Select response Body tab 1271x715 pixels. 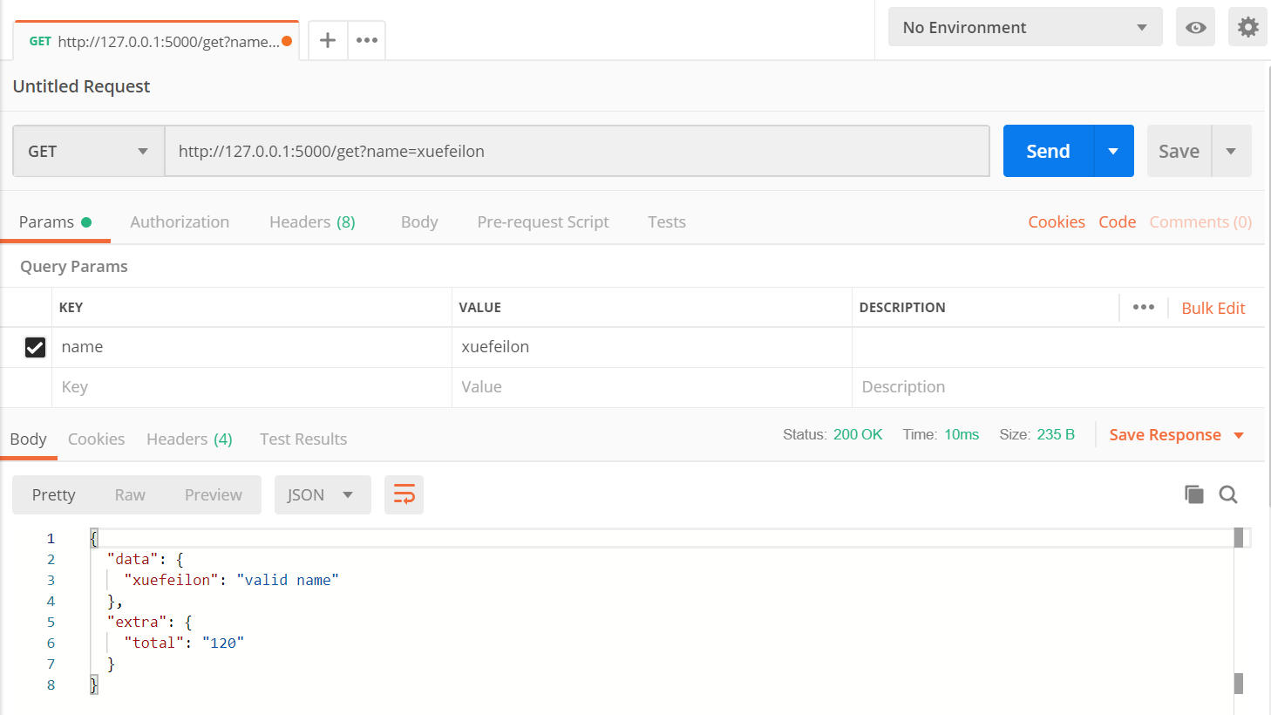[x=29, y=439]
